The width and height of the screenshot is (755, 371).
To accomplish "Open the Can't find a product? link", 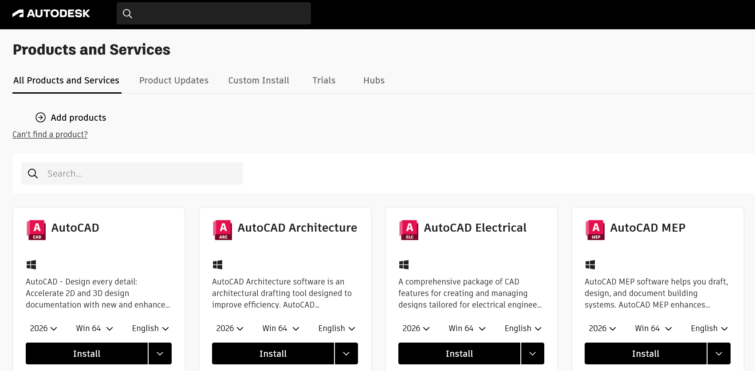I will point(50,134).
